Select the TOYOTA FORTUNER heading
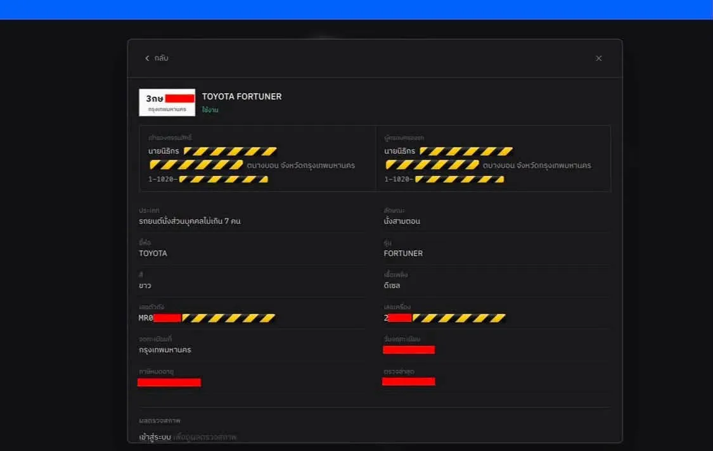Image resolution: width=713 pixels, height=451 pixels. pos(241,96)
